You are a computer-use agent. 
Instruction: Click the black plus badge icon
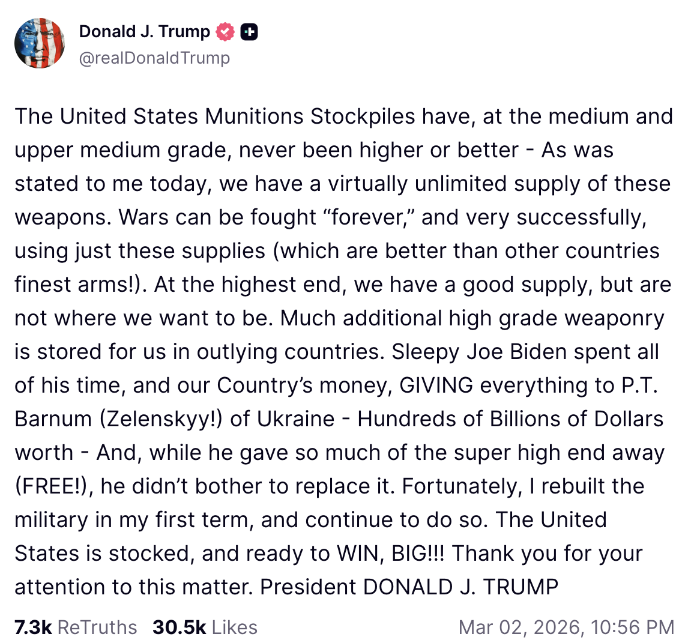[x=249, y=32]
